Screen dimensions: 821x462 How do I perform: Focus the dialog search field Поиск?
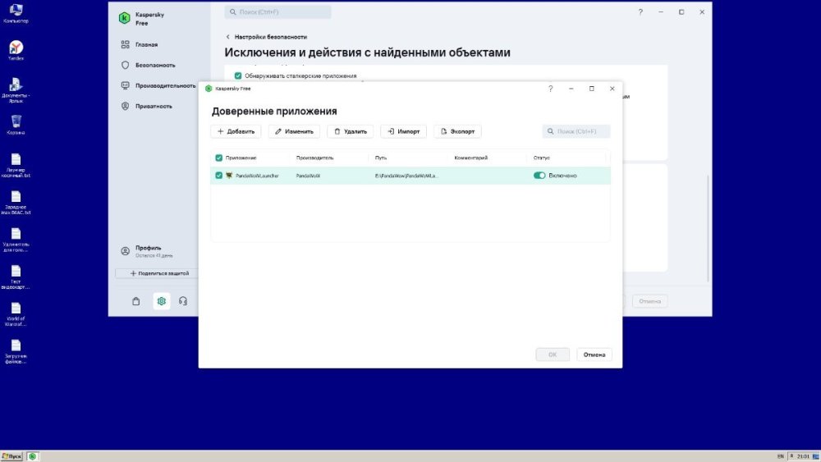point(576,131)
